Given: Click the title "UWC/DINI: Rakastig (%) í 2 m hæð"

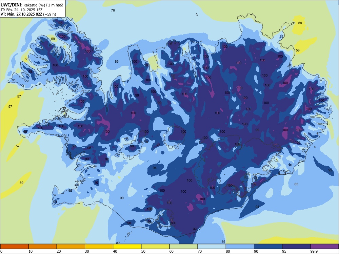Looking at the screenshot, I should pyautogui.click(x=32, y=5).
